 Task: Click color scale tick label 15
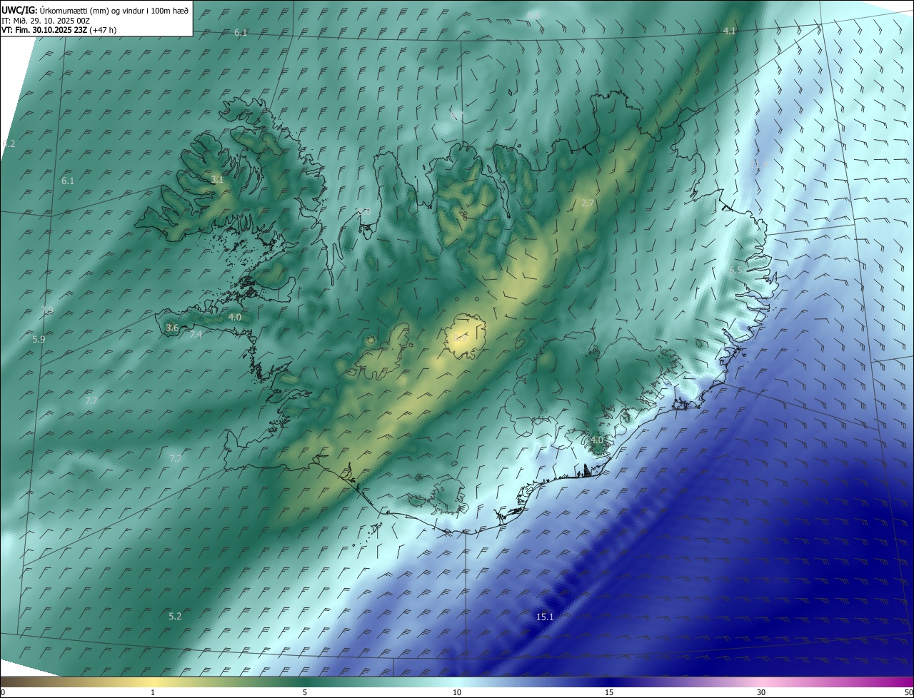coord(609,692)
